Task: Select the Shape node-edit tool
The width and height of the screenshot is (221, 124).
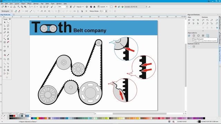Action: click(8, 22)
